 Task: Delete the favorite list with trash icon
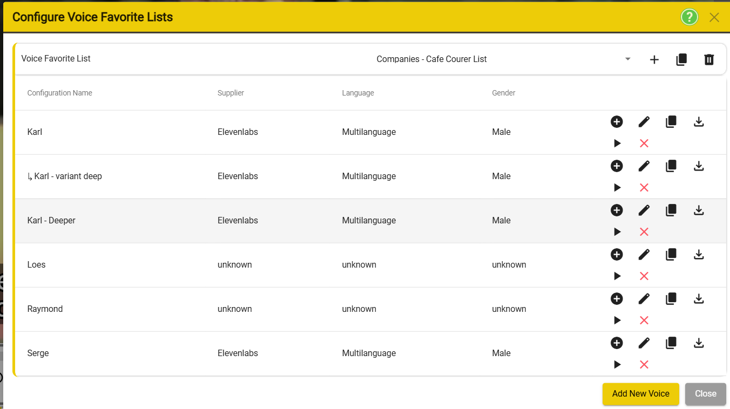click(709, 59)
